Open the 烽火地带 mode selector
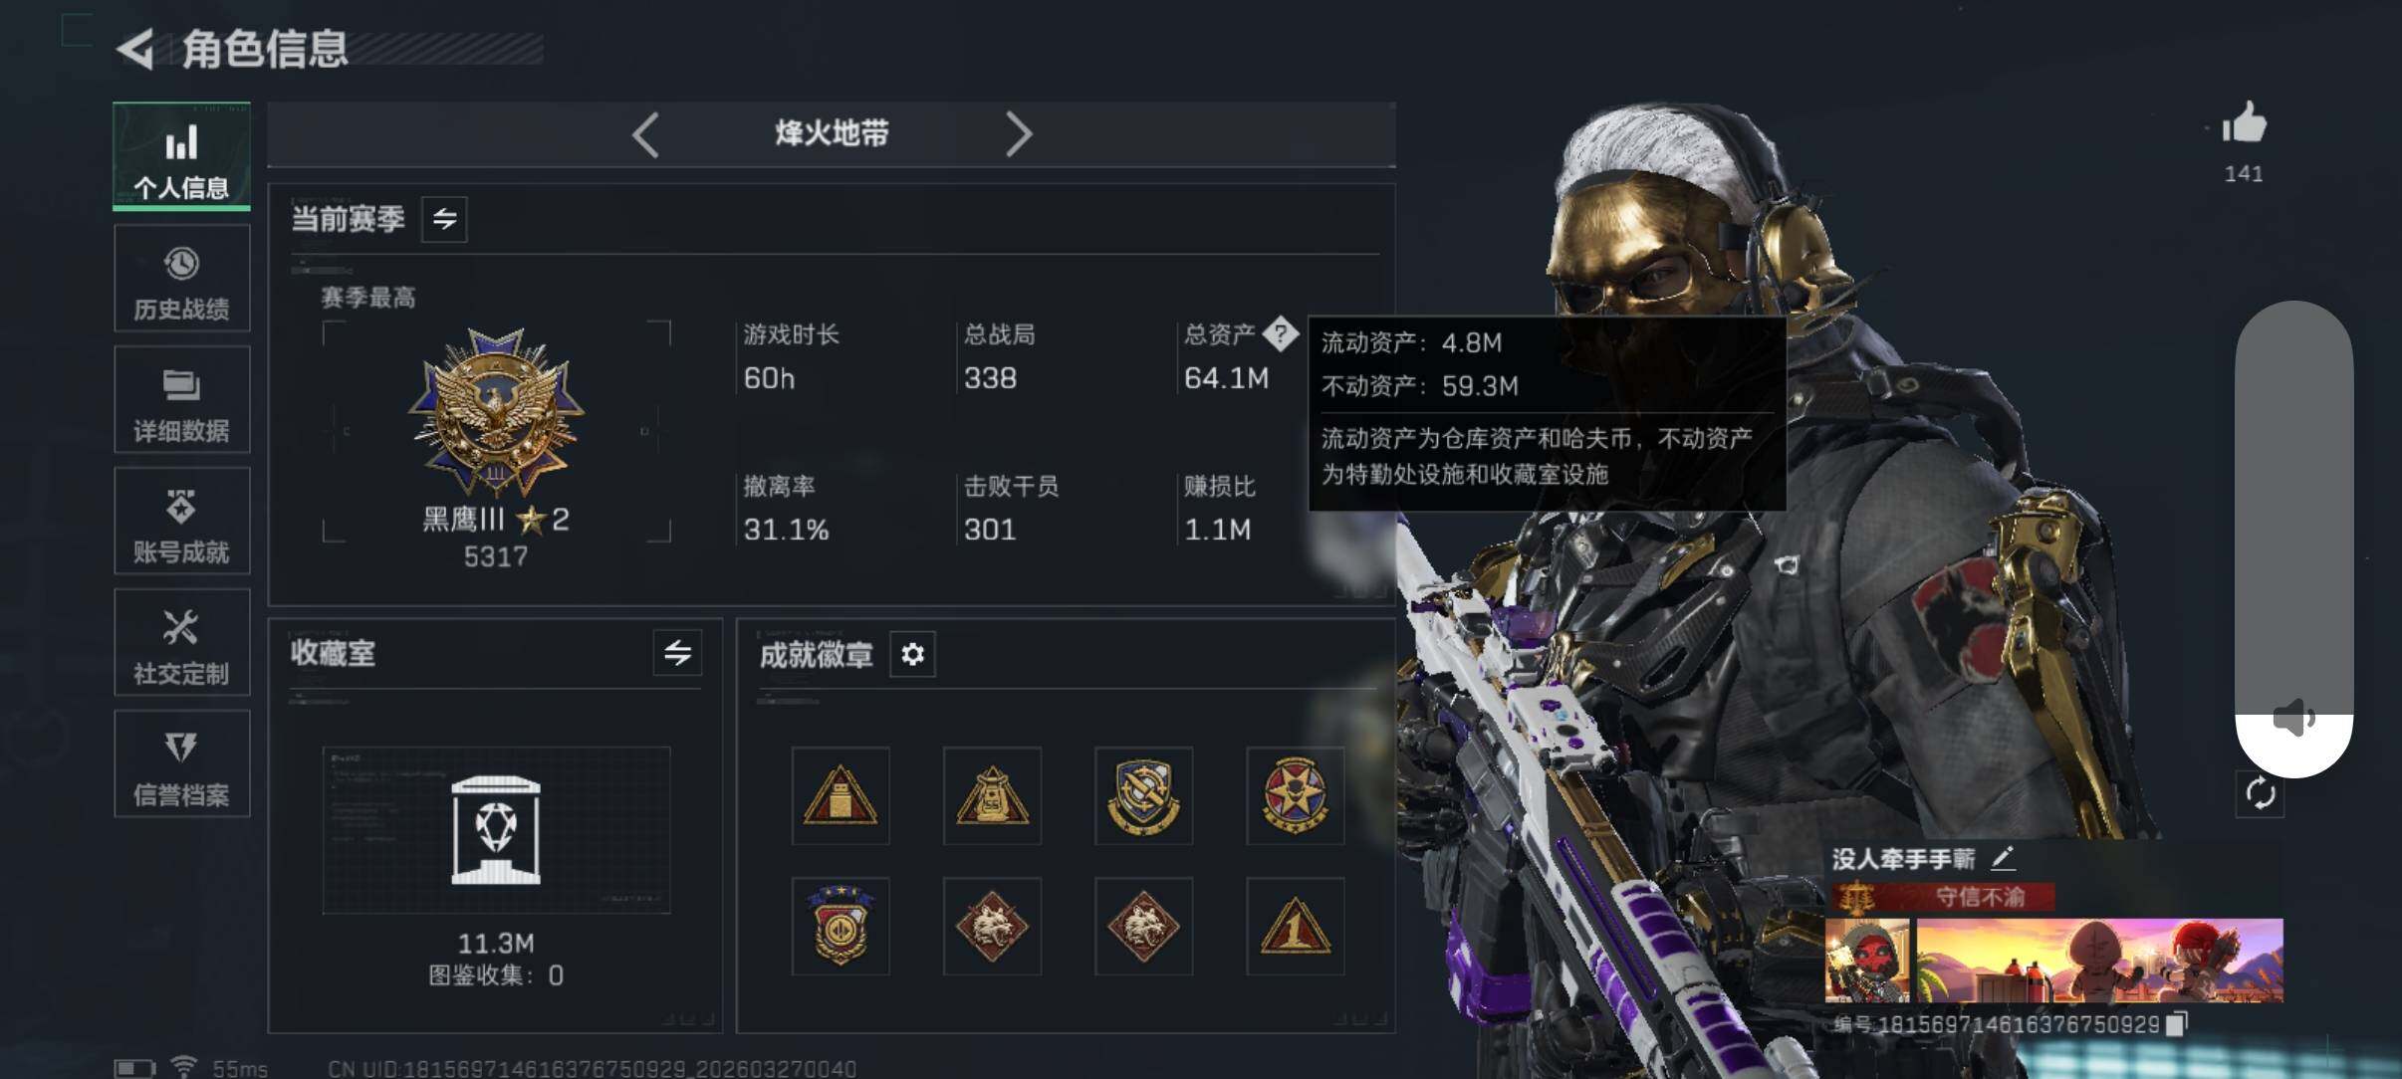This screenshot has height=1079, width=2402. (x=832, y=133)
